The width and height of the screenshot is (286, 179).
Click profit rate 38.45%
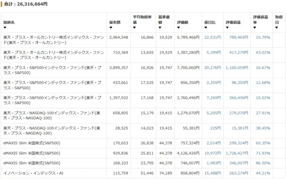click(x=263, y=128)
